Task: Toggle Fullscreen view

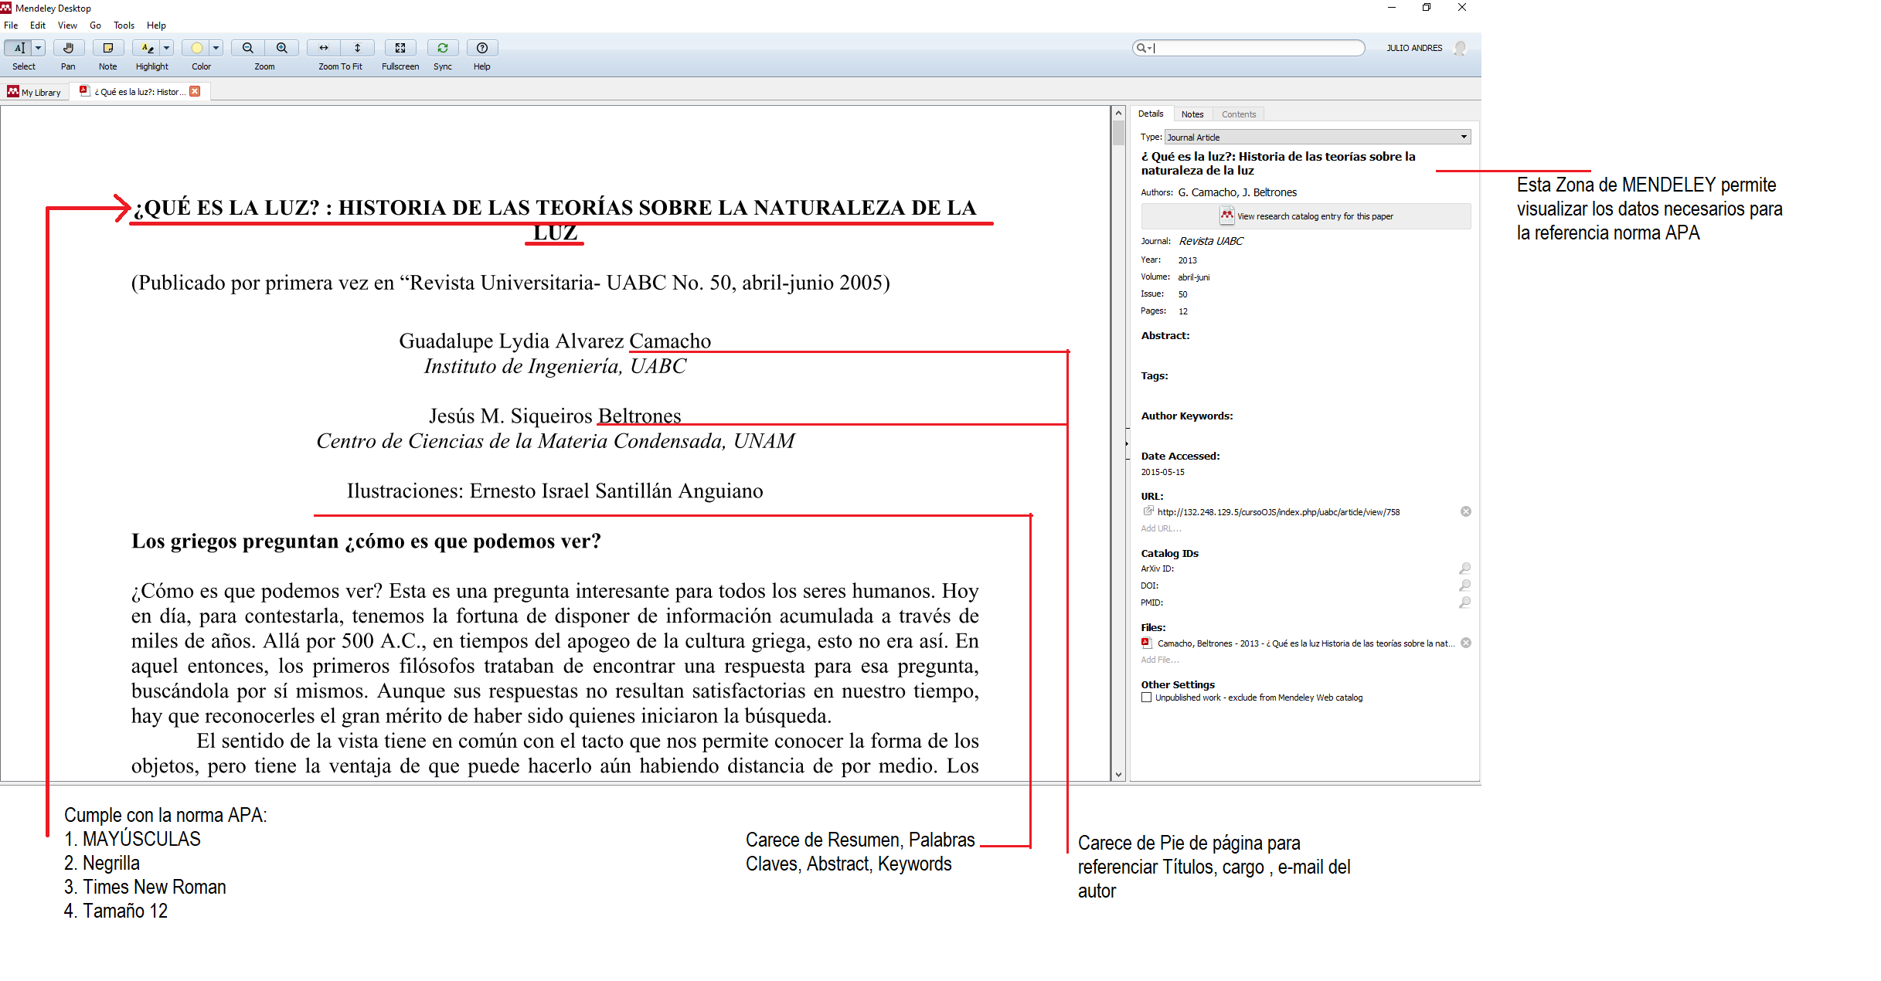Action: point(400,48)
